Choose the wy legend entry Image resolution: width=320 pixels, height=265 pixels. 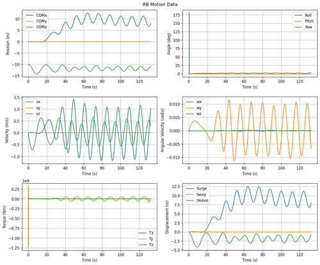tap(194, 108)
